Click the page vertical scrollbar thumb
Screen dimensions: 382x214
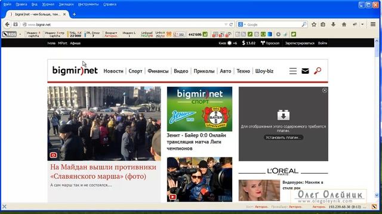pyautogui.click(x=377, y=51)
